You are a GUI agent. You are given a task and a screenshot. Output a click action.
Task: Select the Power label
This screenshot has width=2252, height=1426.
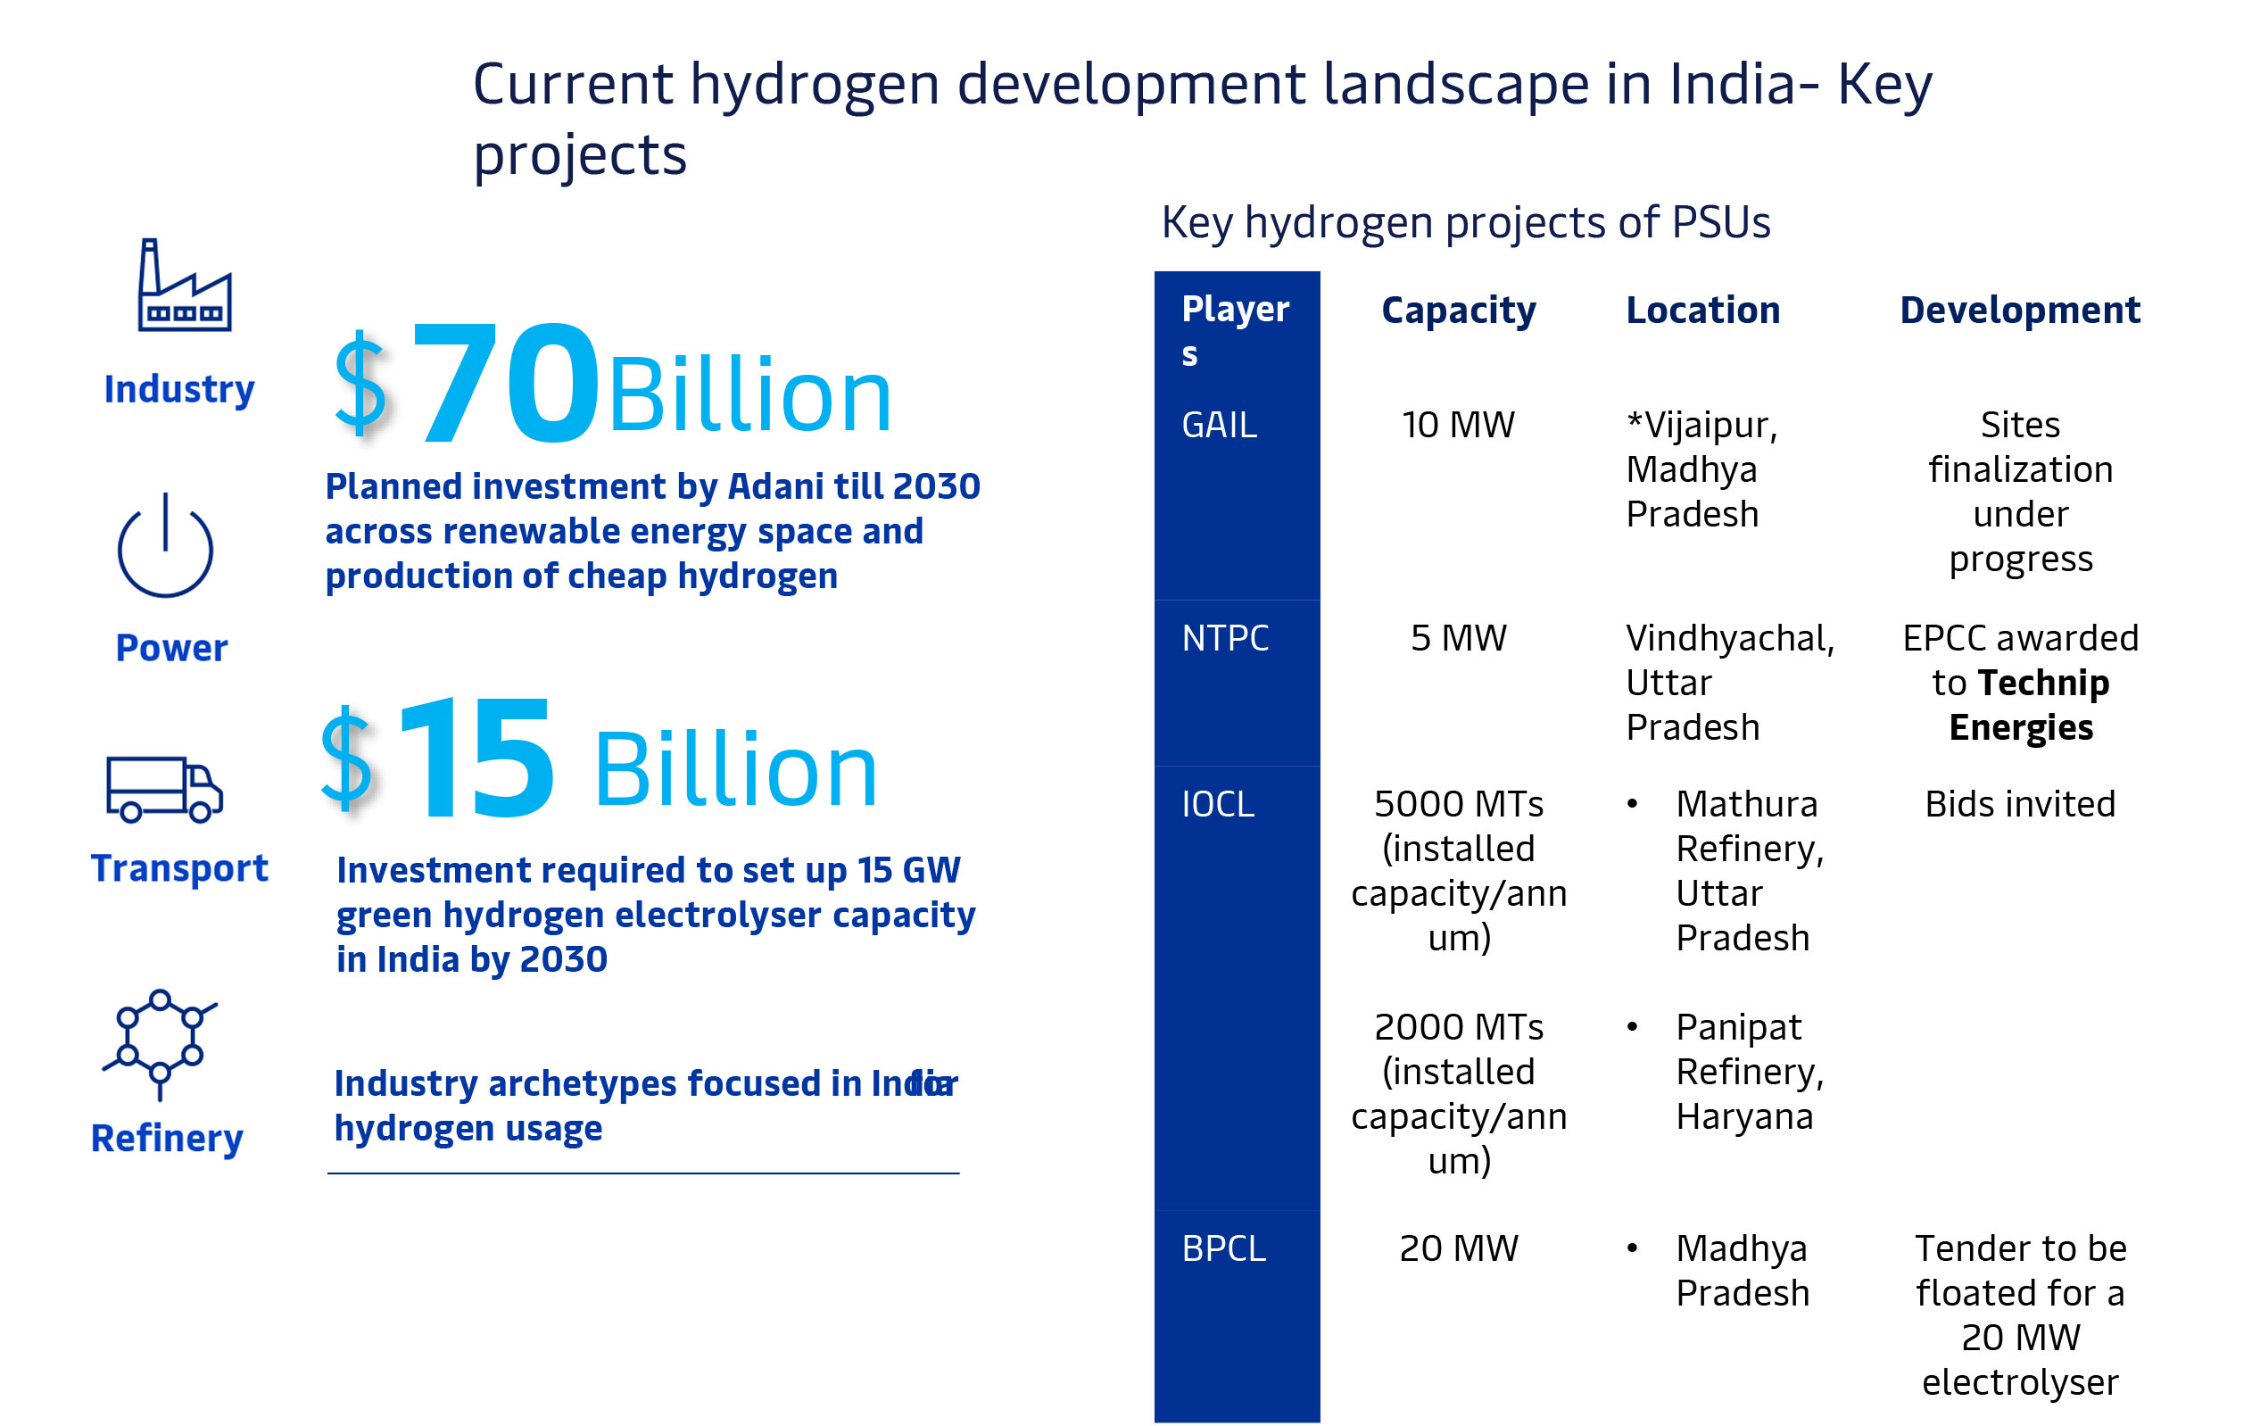[171, 647]
